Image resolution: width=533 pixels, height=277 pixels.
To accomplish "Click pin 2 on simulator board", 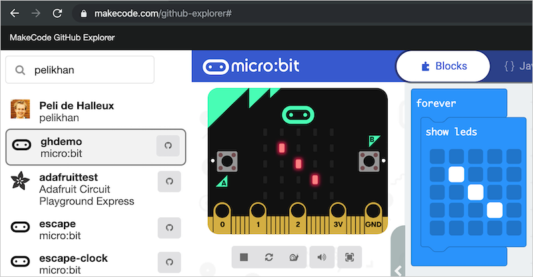I will [298, 218].
